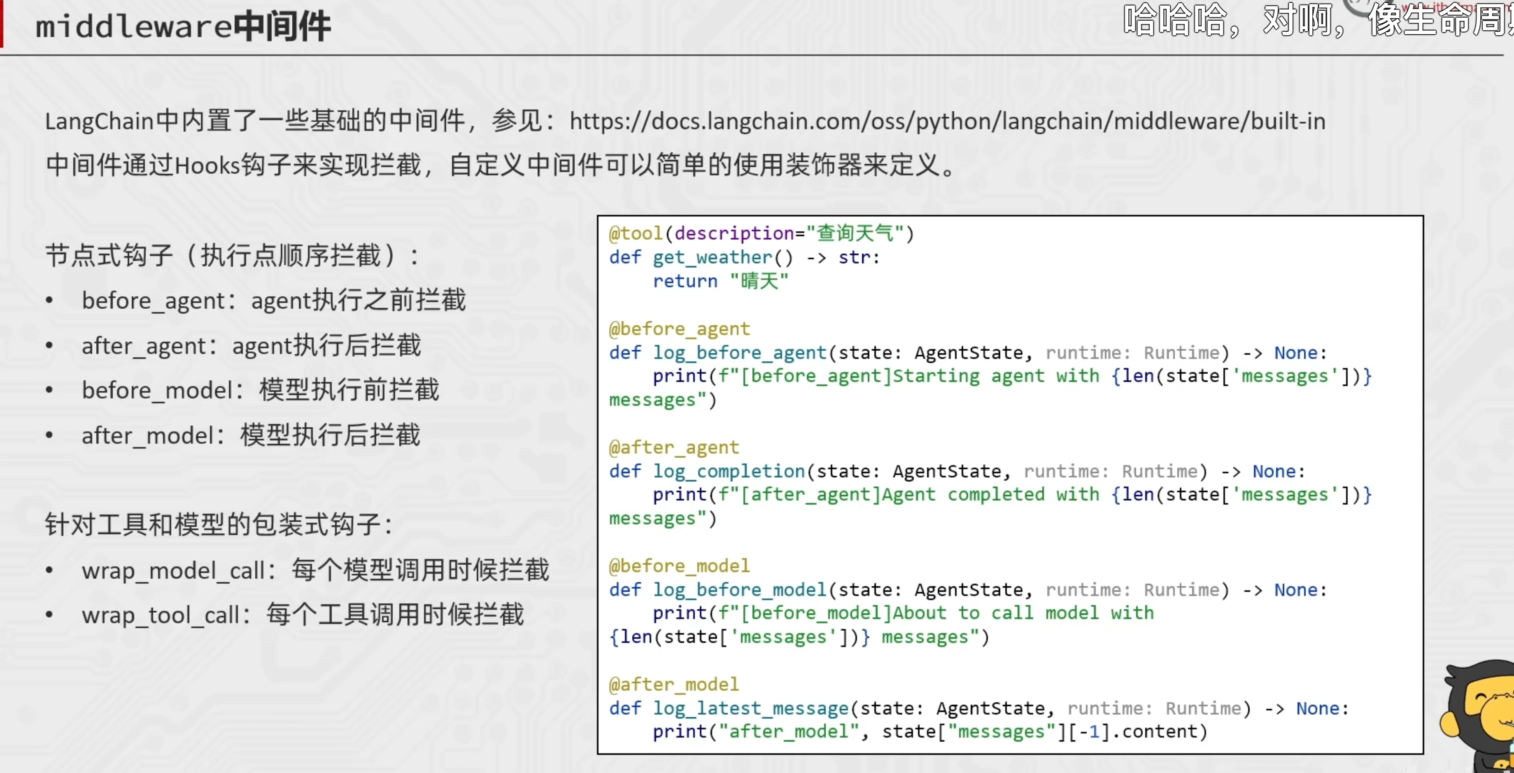Select the 'before_model: 模型执行前拦截' bullet
The height and width of the screenshot is (773, 1514).
pyautogui.click(x=261, y=390)
